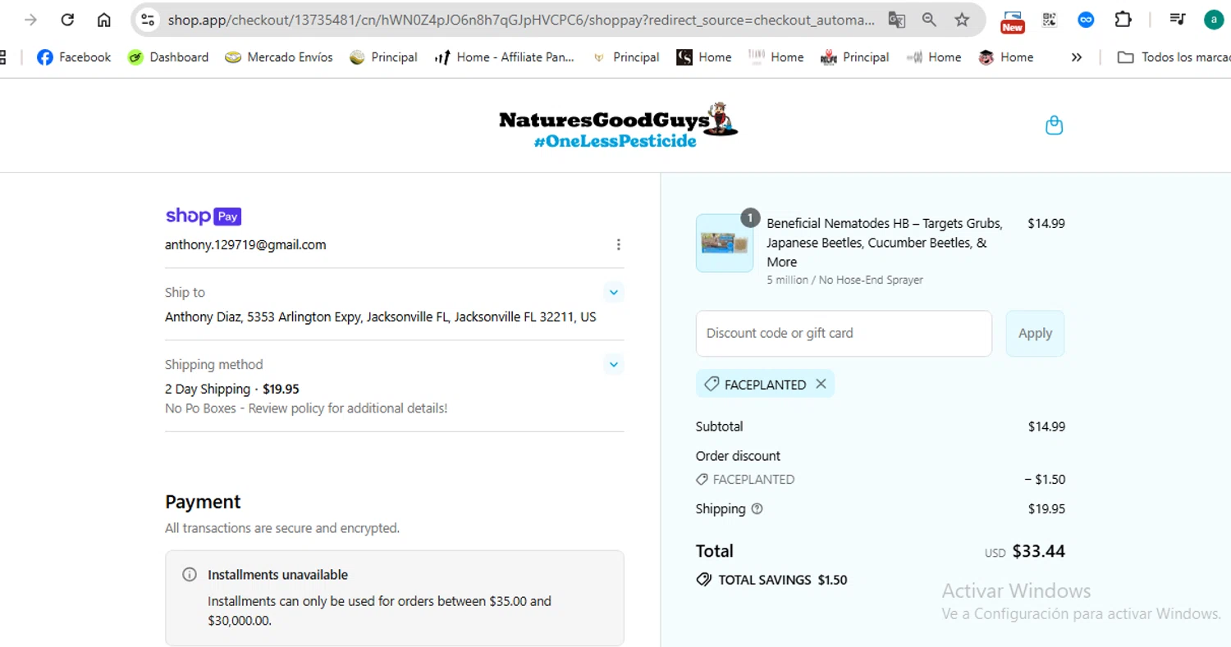The height and width of the screenshot is (647, 1231).
Task: Show more bookmarks with the » chevron
Action: pyautogui.click(x=1077, y=57)
